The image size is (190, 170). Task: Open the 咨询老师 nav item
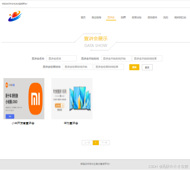click(152, 17)
